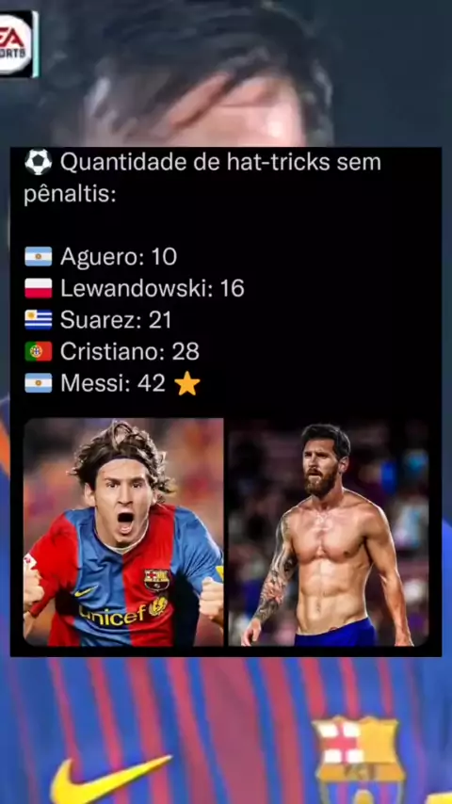The width and height of the screenshot is (452, 804).
Task: Tap the gold star after 42
Action: click(187, 383)
